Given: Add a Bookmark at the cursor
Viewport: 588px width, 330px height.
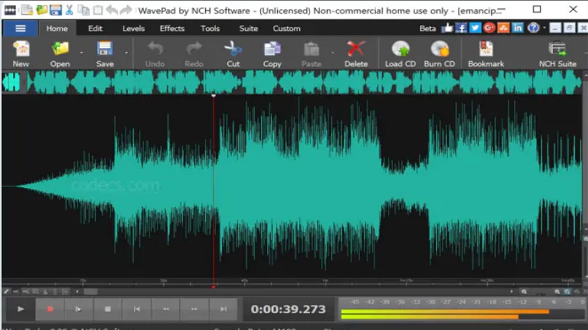Looking at the screenshot, I should [485, 55].
